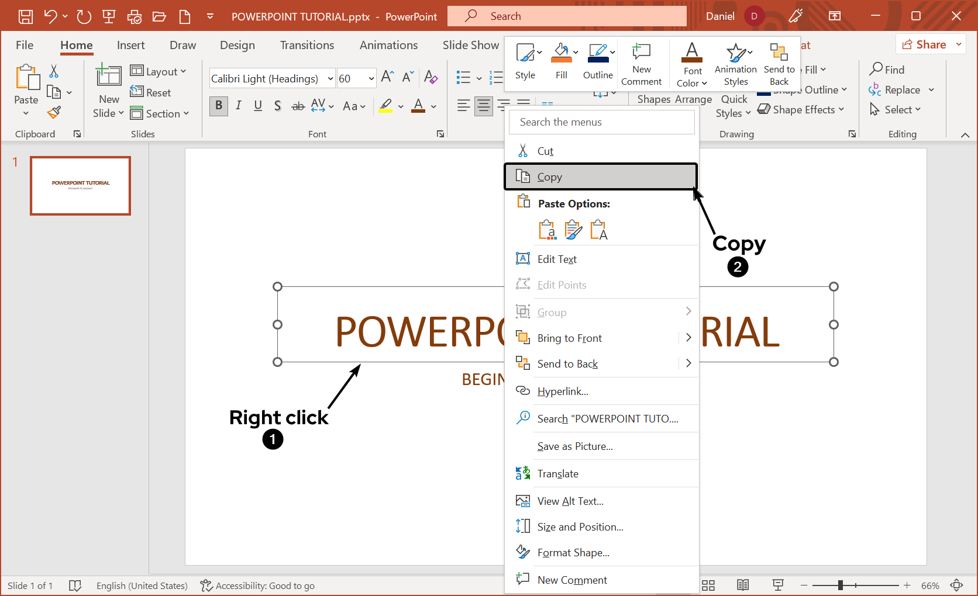
Task: Click New Comment in mini toolbar
Action: pos(641,64)
